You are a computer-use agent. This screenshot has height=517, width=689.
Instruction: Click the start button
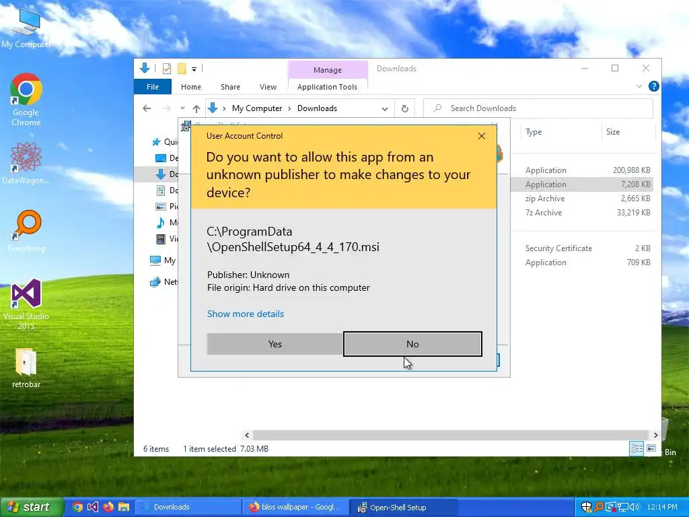point(32,507)
